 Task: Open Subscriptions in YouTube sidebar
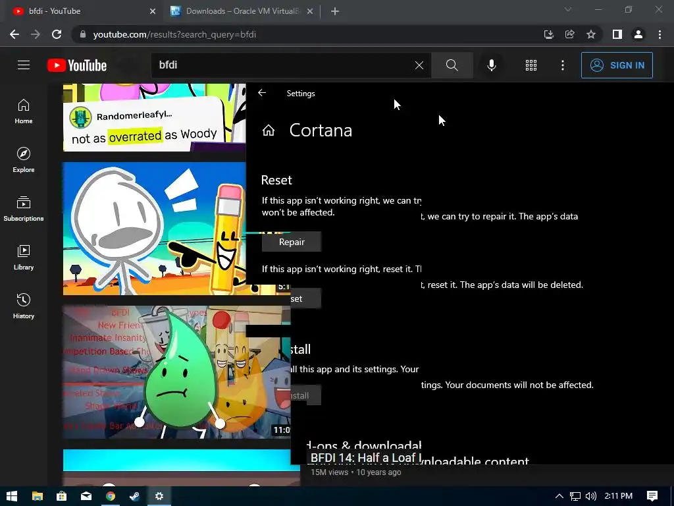point(24,209)
